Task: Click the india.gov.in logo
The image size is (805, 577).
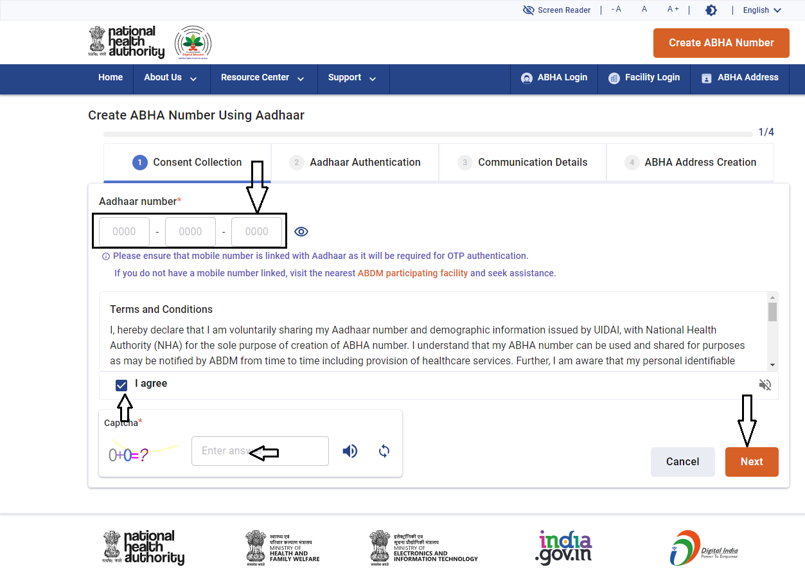Action: [563, 547]
